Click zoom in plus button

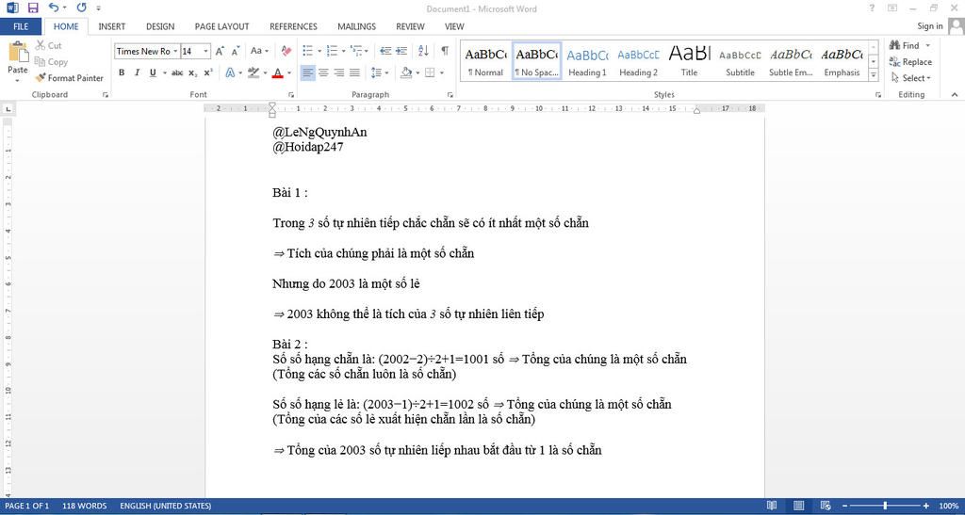point(926,506)
